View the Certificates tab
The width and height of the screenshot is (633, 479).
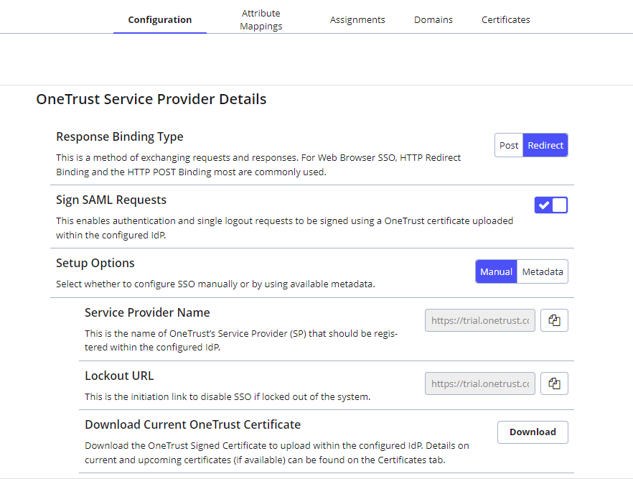tap(506, 19)
